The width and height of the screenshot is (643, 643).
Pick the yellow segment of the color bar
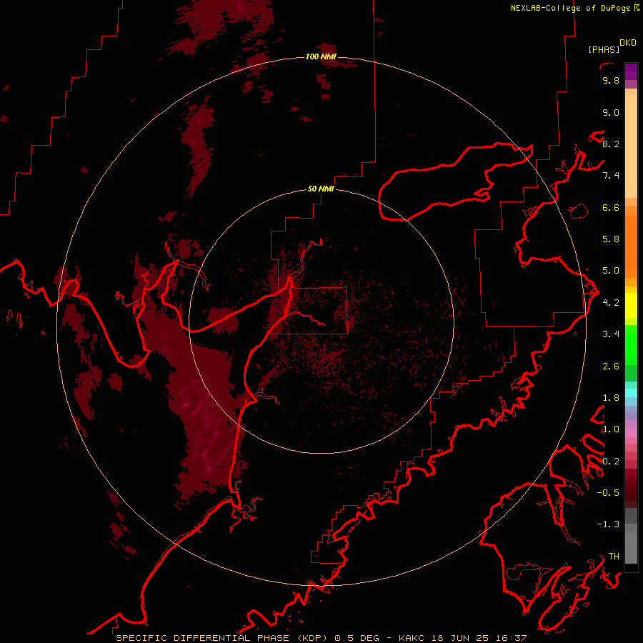(631, 306)
